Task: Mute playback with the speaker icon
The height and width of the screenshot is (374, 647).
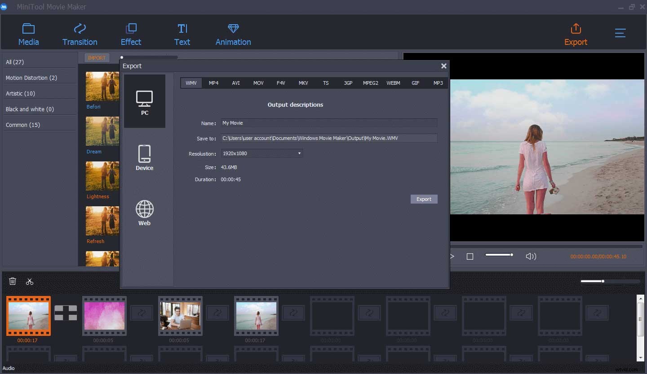Action: tap(531, 256)
